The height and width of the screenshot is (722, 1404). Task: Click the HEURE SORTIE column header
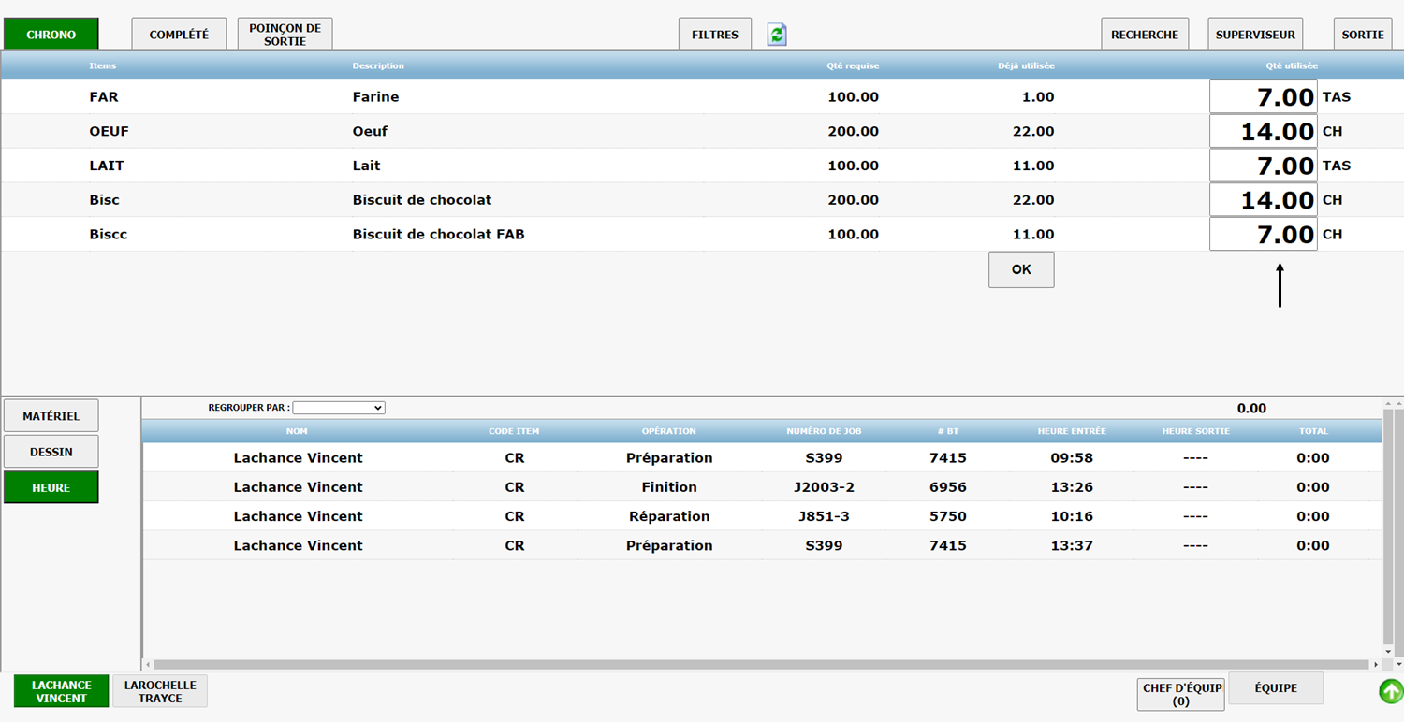coord(1195,431)
